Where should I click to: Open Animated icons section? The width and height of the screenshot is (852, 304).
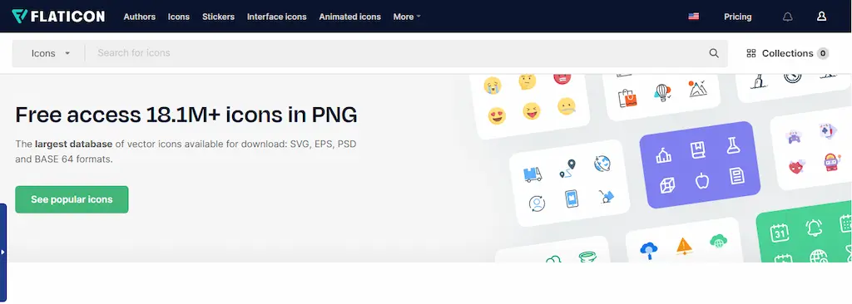tap(350, 17)
